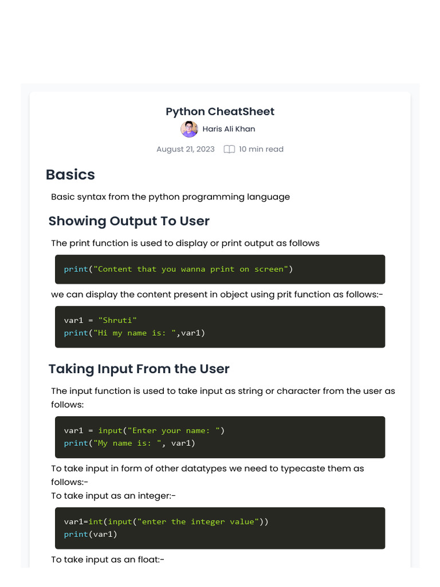Click the print("Hi my name is: ",var1) line

click(x=134, y=333)
